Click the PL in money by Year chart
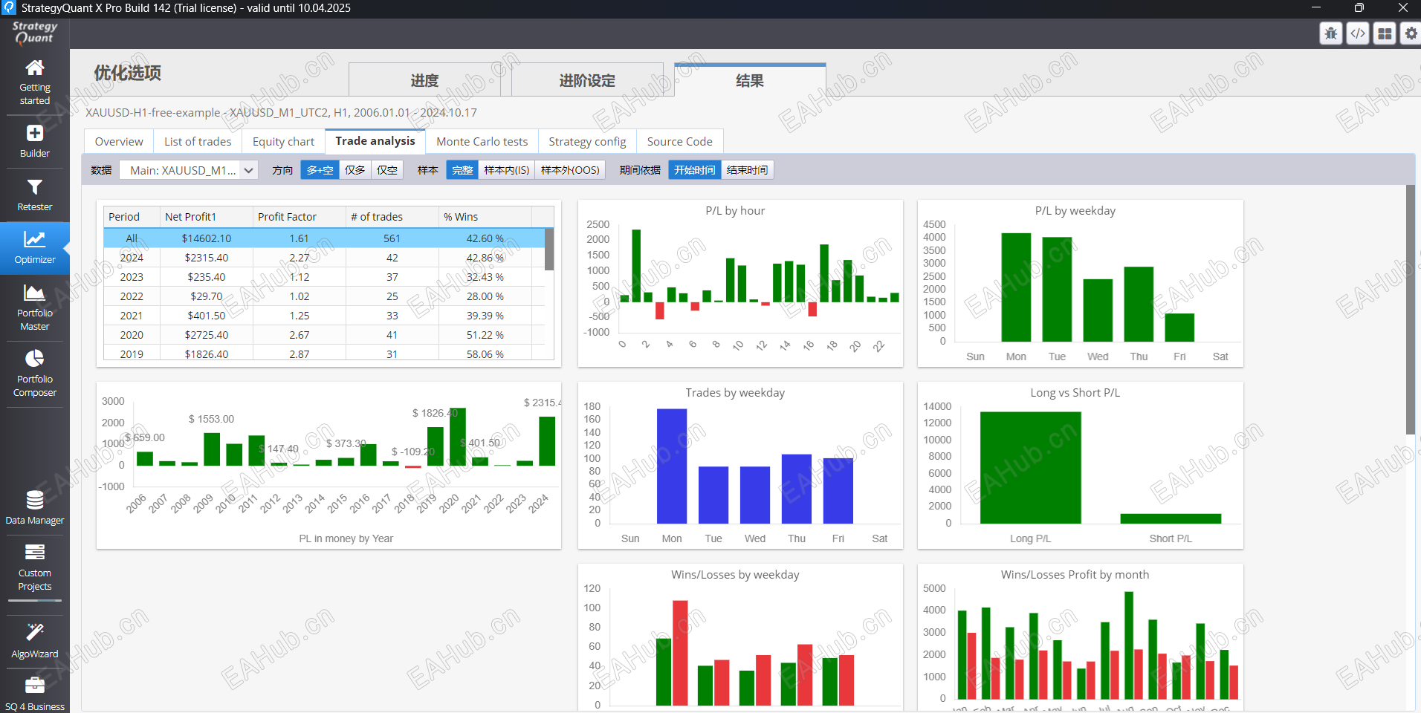Viewport: 1421px width, 713px height. [x=328, y=465]
